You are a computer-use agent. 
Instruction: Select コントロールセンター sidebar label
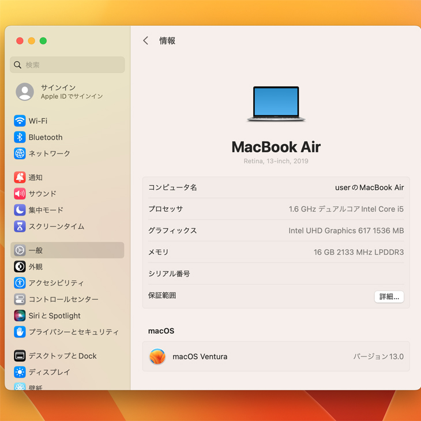pos(63,299)
